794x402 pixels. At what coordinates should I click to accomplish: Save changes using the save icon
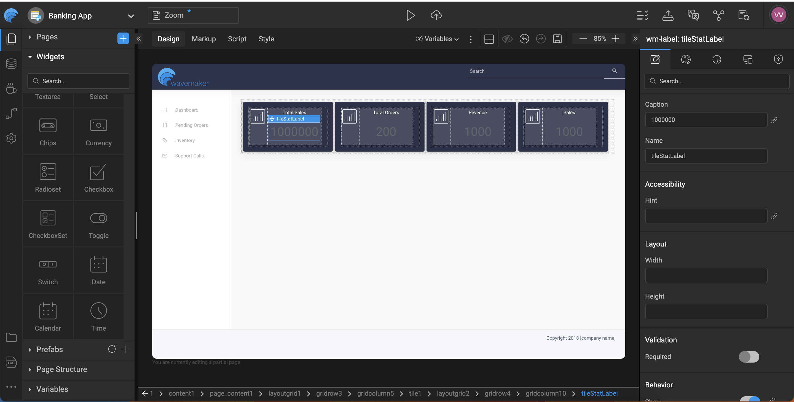tap(557, 39)
